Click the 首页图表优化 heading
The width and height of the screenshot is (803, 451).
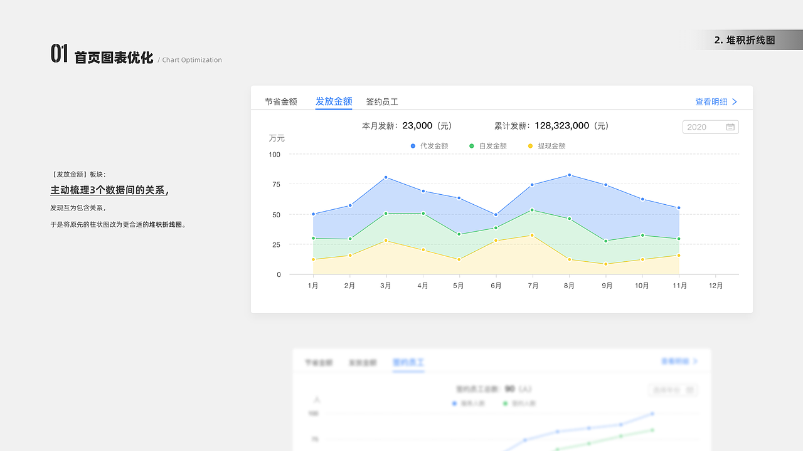tap(114, 58)
